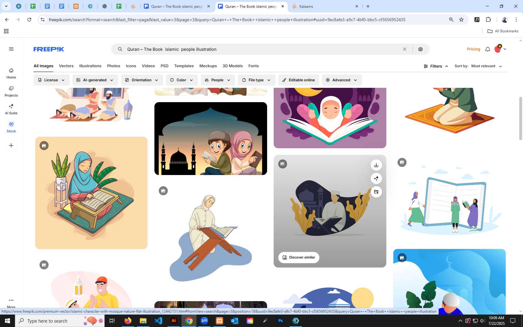Open notifications bell
523x327 pixels.
(488, 49)
